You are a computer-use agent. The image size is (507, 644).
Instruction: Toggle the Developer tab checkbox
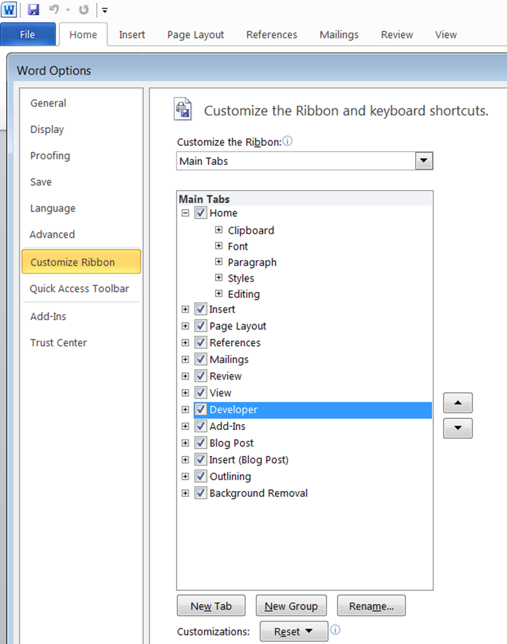[x=201, y=409]
